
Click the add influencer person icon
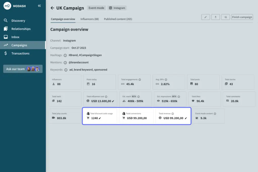[225, 17]
